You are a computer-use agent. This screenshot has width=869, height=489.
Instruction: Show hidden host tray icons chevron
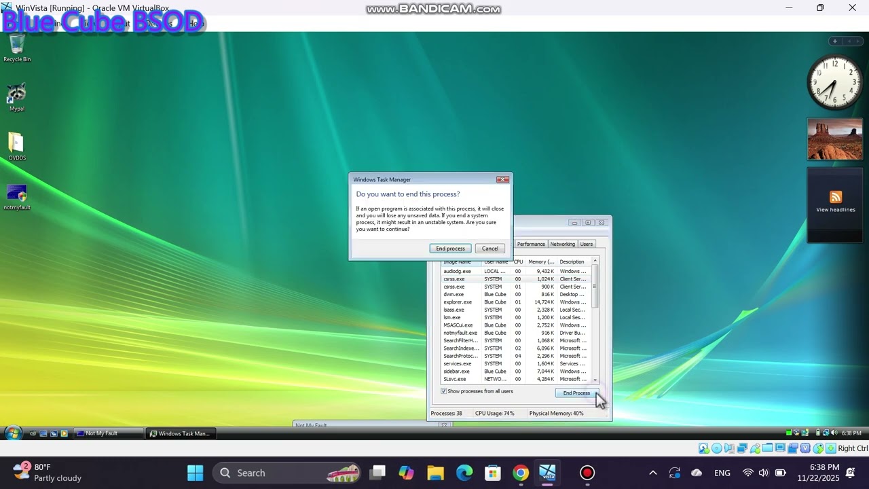point(653,473)
